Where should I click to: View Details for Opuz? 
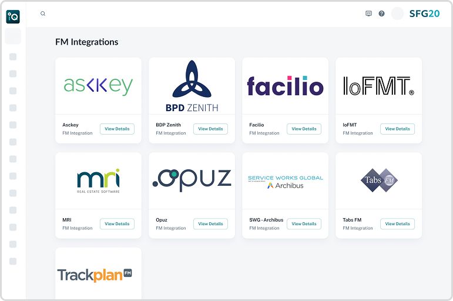pos(210,224)
